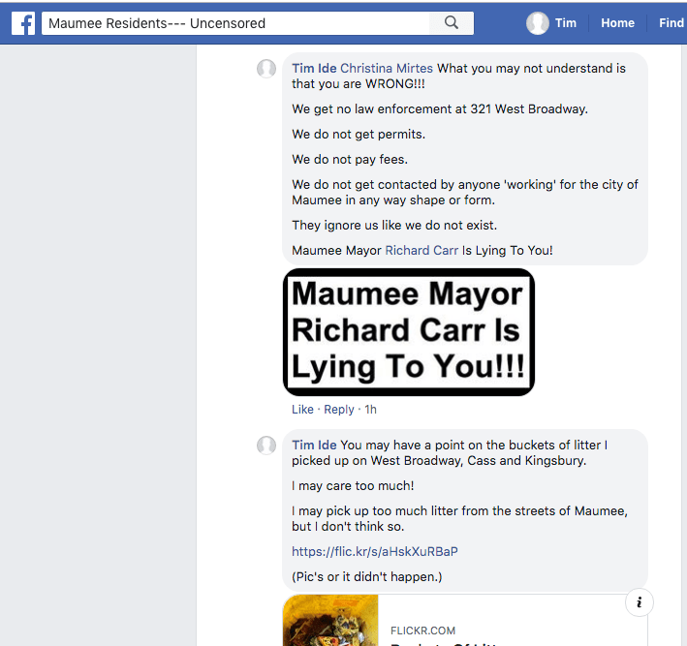Screen dimensions: 687x646
Task: Open the flic.kr short URL link
Action: [374, 552]
